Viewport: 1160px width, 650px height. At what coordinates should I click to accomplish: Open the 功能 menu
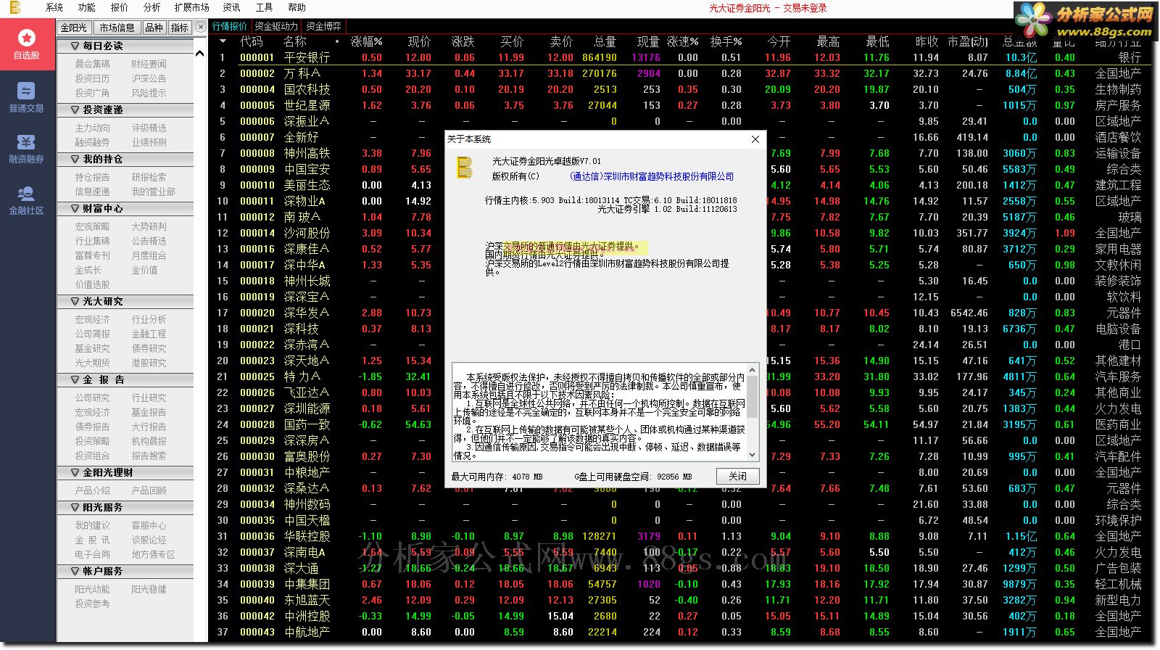tap(87, 7)
